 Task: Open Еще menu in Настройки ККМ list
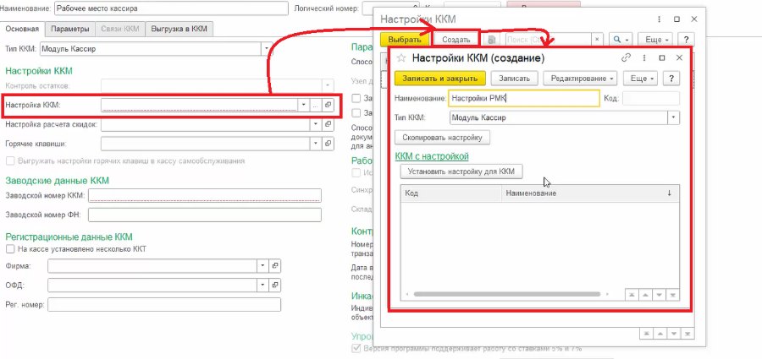(x=655, y=40)
